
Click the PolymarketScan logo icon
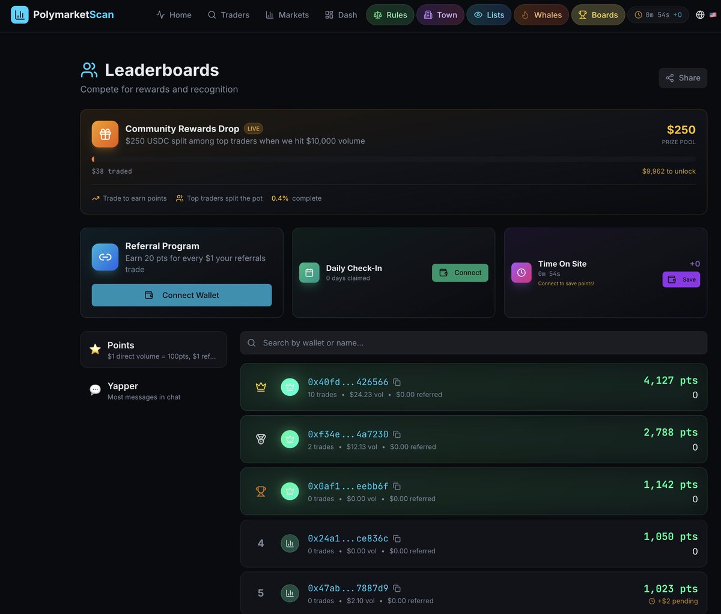(20, 14)
